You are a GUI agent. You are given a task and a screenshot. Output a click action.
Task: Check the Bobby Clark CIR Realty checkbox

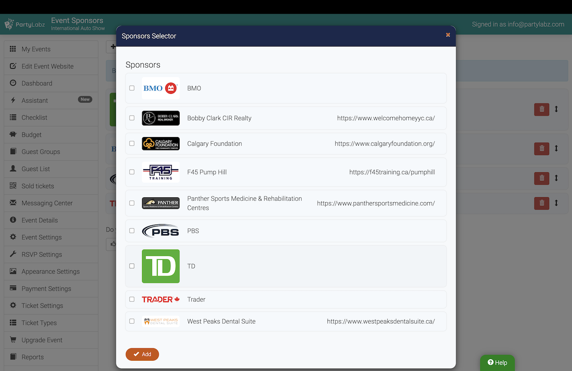[x=132, y=118]
